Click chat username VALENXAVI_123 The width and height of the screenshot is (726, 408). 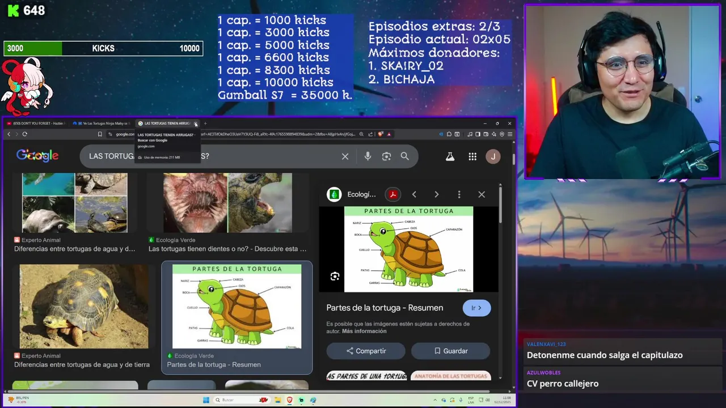click(x=546, y=344)
